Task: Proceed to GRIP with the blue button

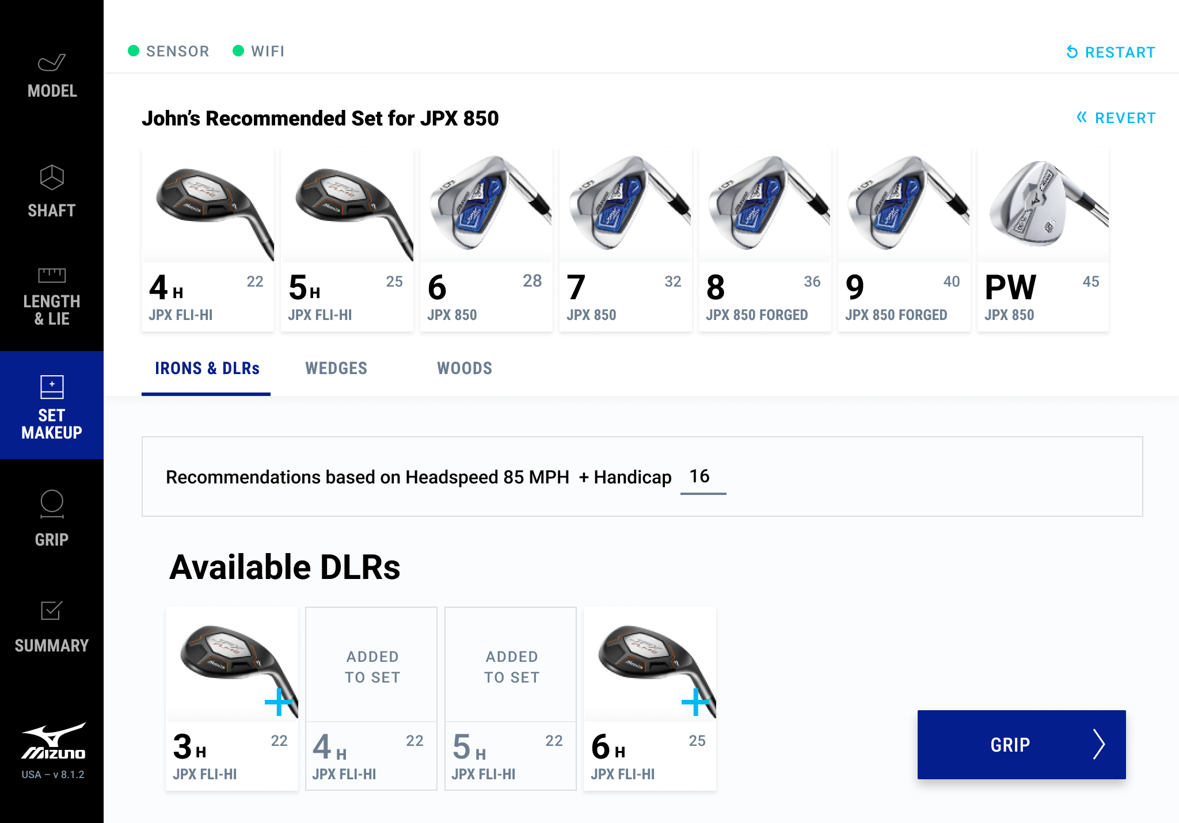Action: click(1022, 744)
